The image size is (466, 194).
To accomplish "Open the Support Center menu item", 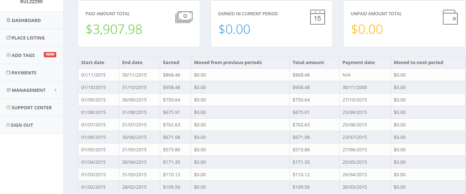I will pyautogui.click(x=32, y=108).
